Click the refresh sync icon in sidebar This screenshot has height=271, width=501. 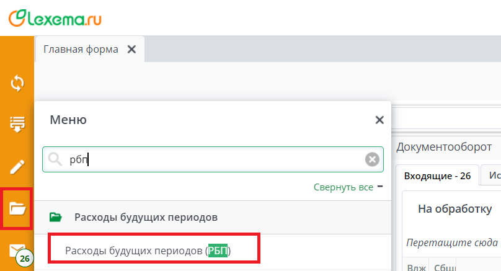(17, 82)
